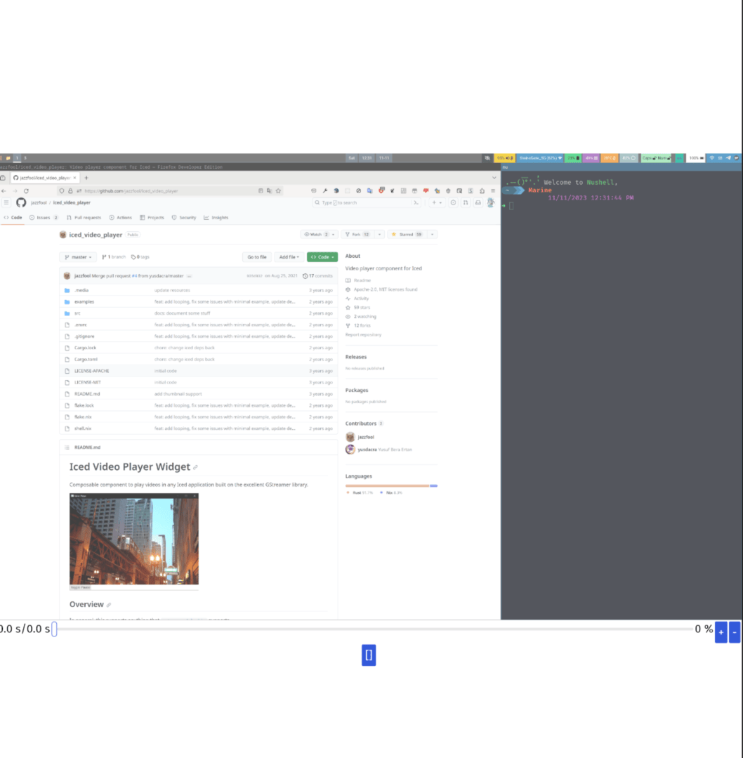Screen dimensions: 743x758
Task: Open the Cargo.toml file link
Action: (86, 359)
